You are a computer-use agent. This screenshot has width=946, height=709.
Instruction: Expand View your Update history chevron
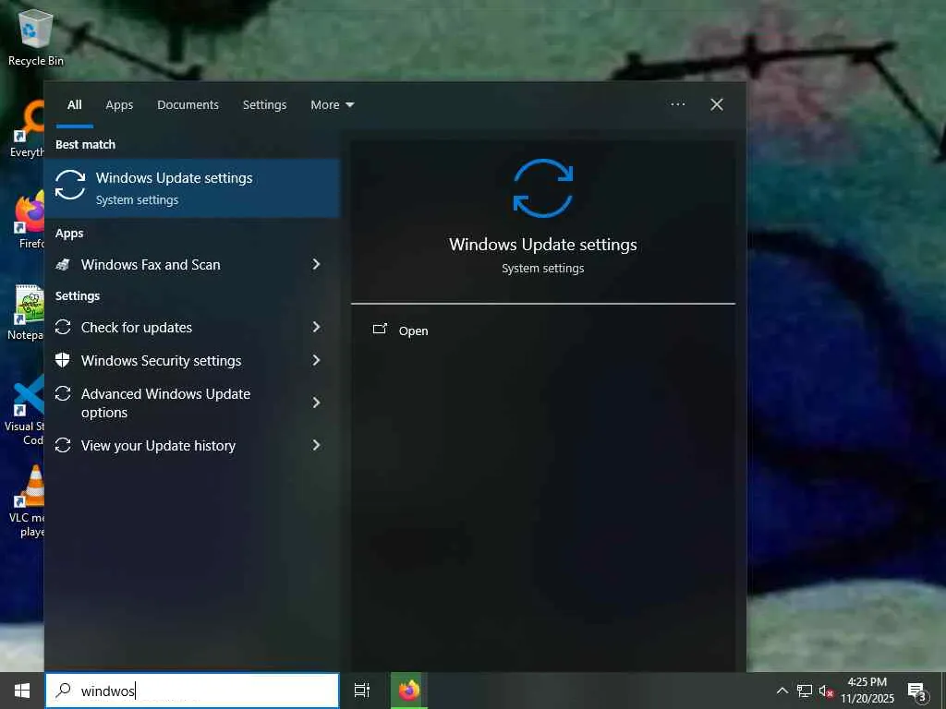316,445
